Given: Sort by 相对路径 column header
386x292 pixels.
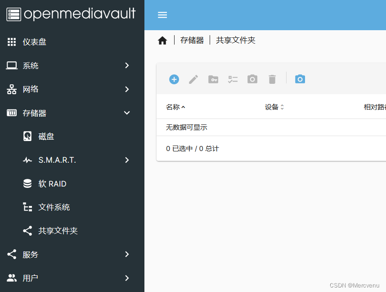Looking at the screenshot, I should pyautogui.click(x=375, y=107).
